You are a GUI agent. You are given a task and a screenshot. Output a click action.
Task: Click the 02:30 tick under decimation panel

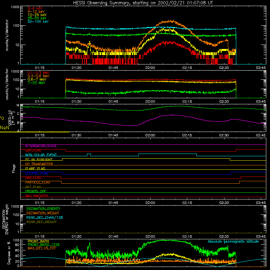[x=224, y=237]
